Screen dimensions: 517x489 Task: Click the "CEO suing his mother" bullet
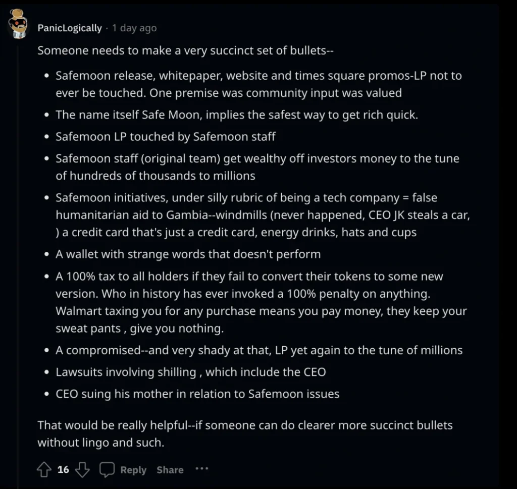[197, 394]
